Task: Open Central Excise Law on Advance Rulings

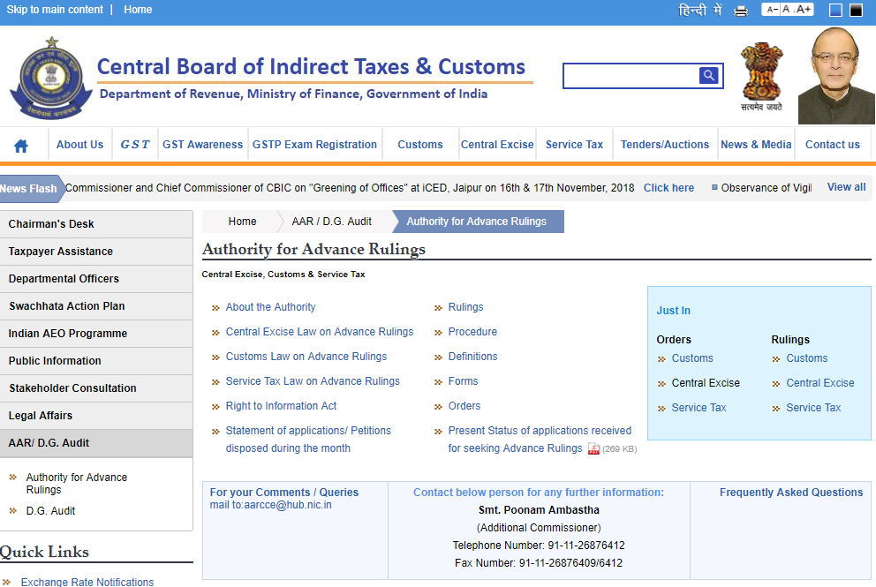Action: click(320, 332)
